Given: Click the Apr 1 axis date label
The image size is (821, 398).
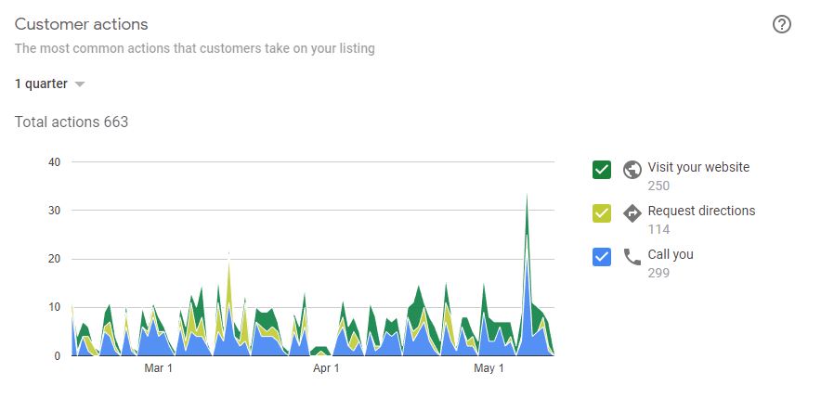Looking at the screenshot, I should pos(325,369).
